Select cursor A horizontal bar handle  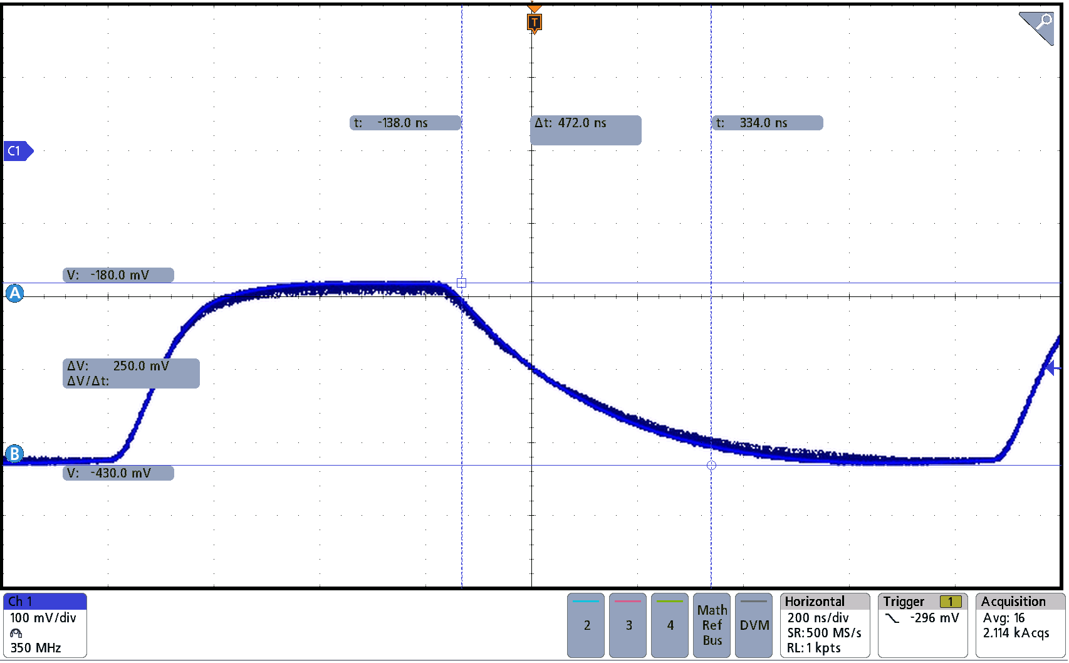[14, 293]
